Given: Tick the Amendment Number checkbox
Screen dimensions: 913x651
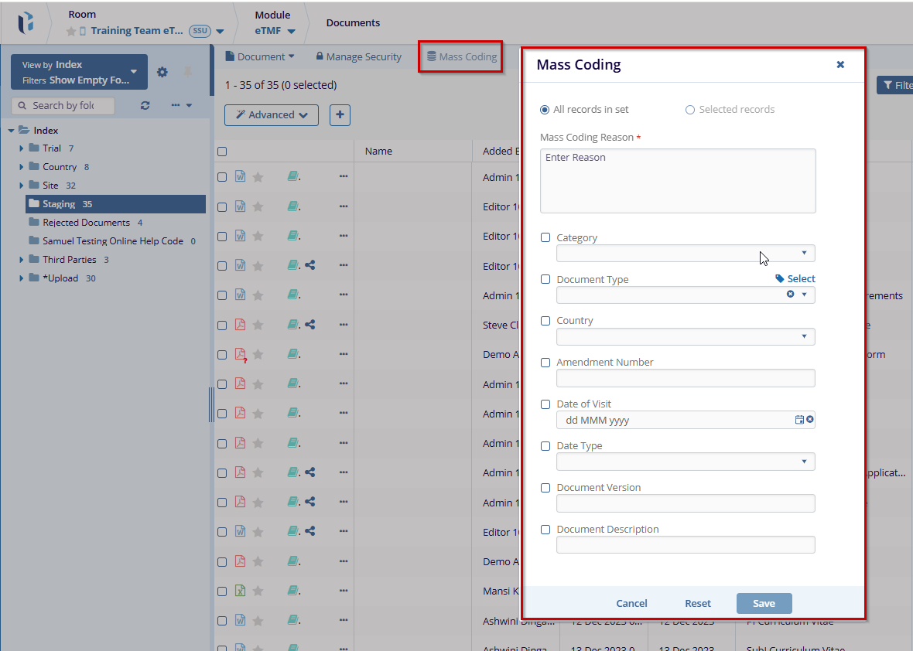Looking at the screenshot, I should click(x=545, y=363).
